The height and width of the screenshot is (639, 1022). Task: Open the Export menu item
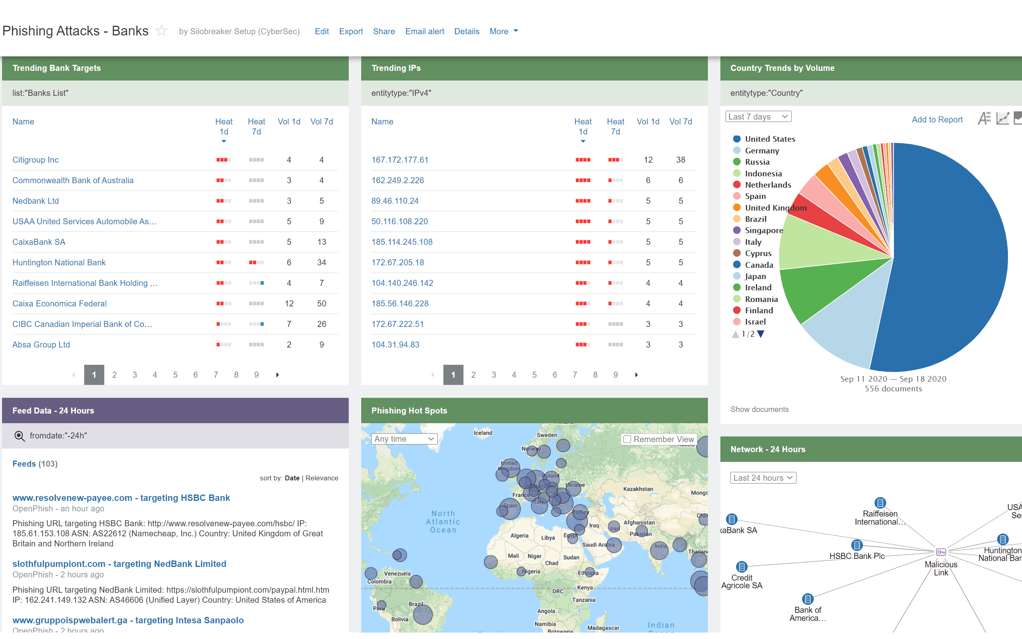point(351,31)
